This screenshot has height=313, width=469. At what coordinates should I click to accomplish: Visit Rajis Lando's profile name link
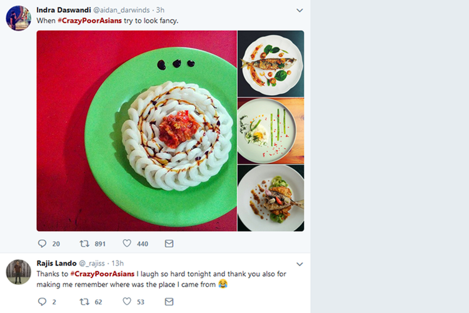[56, 263]
